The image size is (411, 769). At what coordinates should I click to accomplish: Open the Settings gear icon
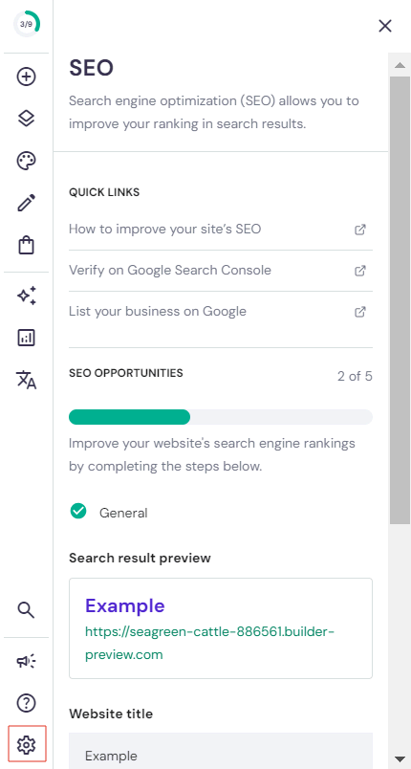tap(27, 745)
